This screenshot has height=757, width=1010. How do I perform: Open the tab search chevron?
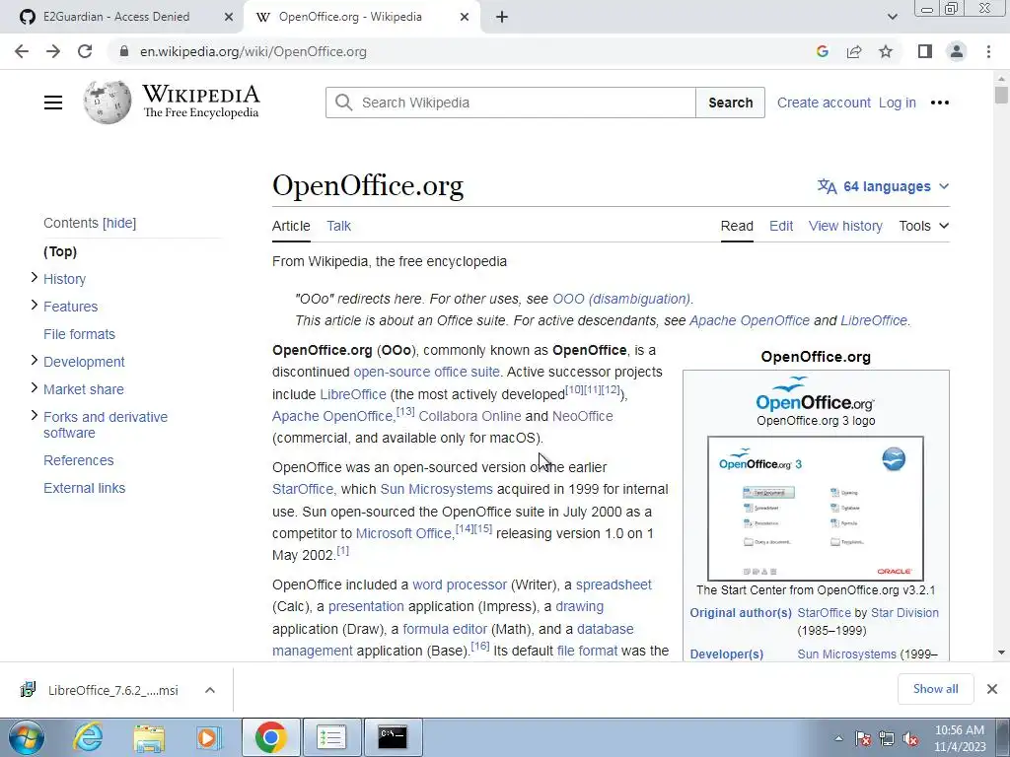pyautogui.click(x=892, y=17)
